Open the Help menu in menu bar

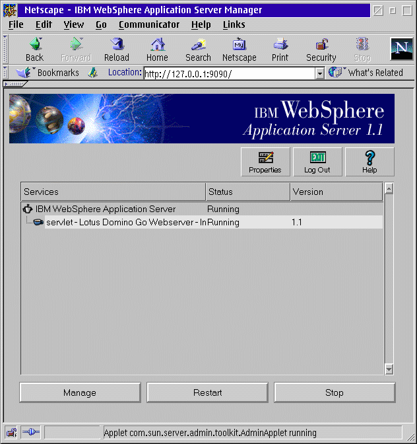click(x=201, y=24)
